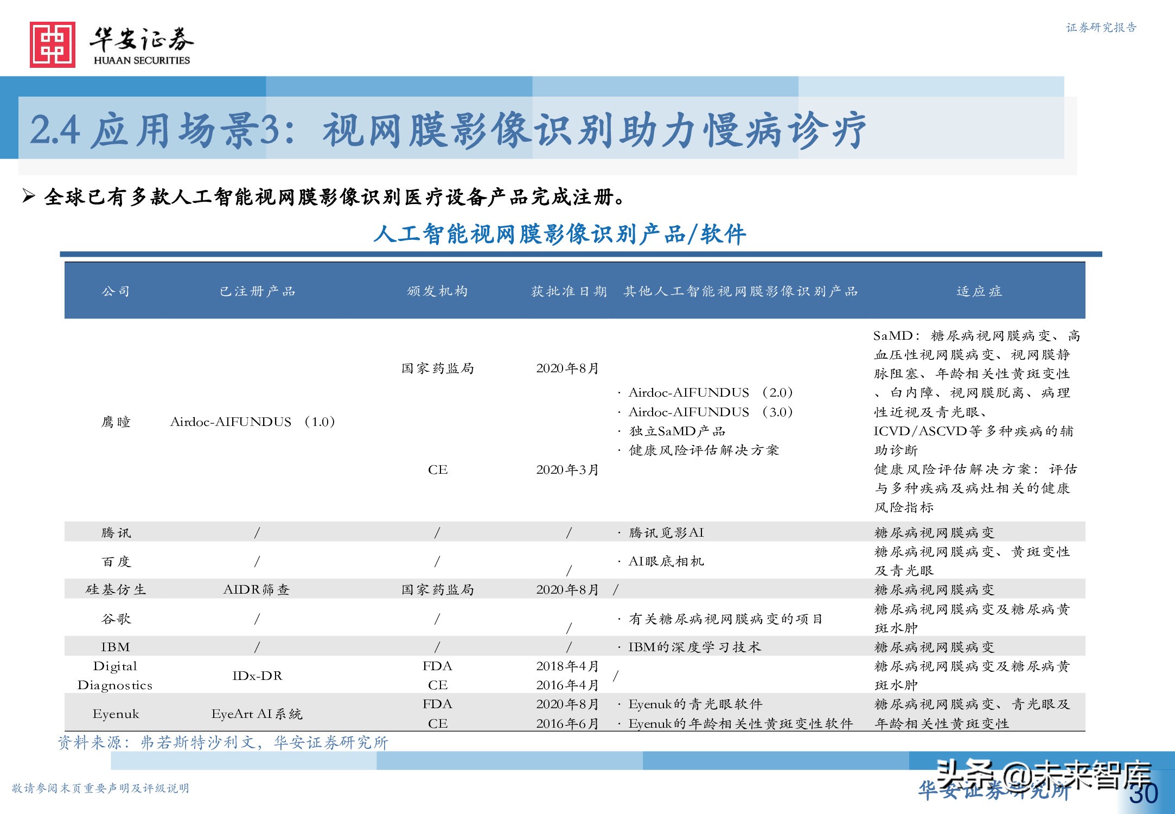1175x814 pixels.
Task: Click the 腾讯觅影AI product entry
Action: point(666,533)
